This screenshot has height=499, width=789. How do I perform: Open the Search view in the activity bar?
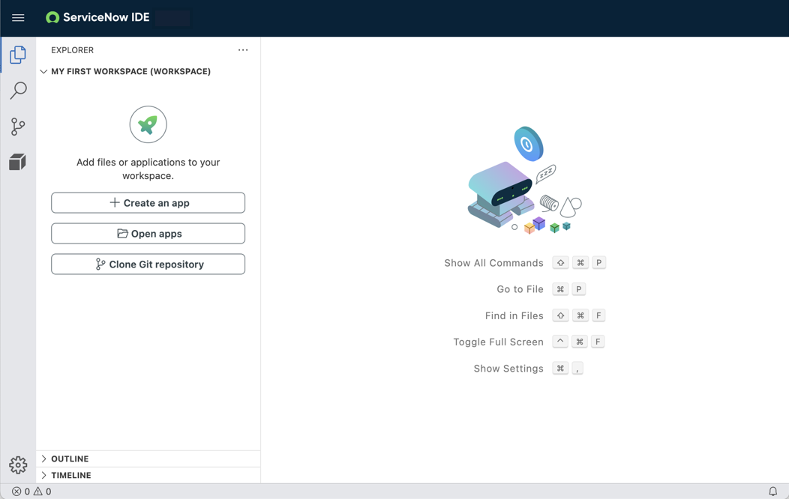click(18, 91)
